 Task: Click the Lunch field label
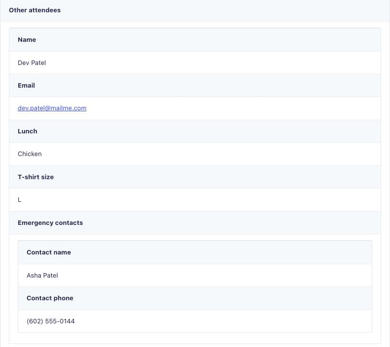28,131
